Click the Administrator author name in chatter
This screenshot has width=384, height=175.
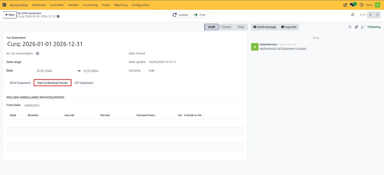pos(268,44)
